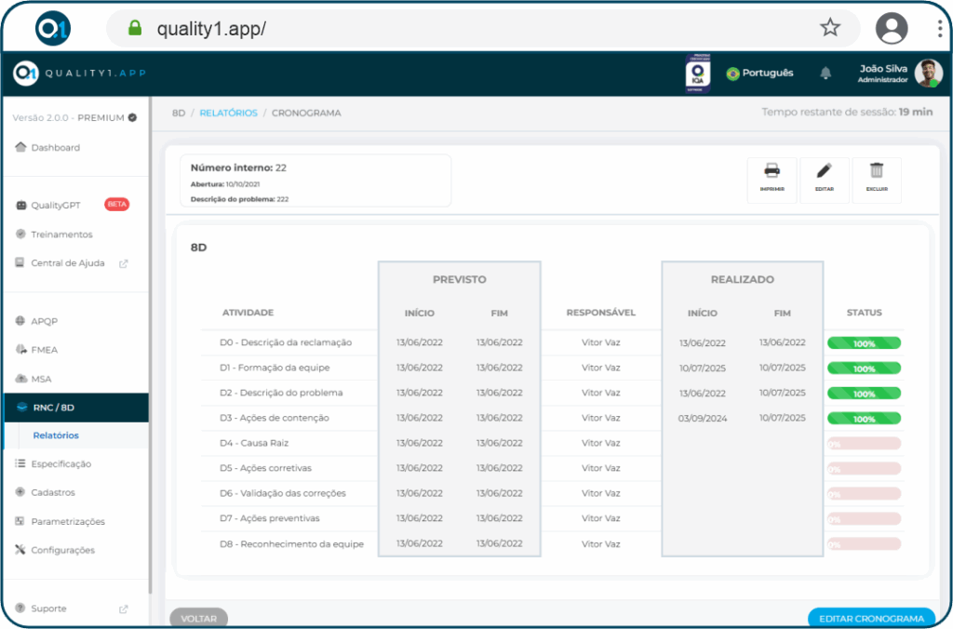This screenshot has width=953, height=629.
Task: Bookmark page with the star icon
Action: click(x=829, y=28)
